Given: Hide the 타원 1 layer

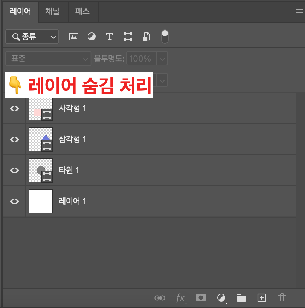Looking at the screenshot, I should (x=14, y=170).
